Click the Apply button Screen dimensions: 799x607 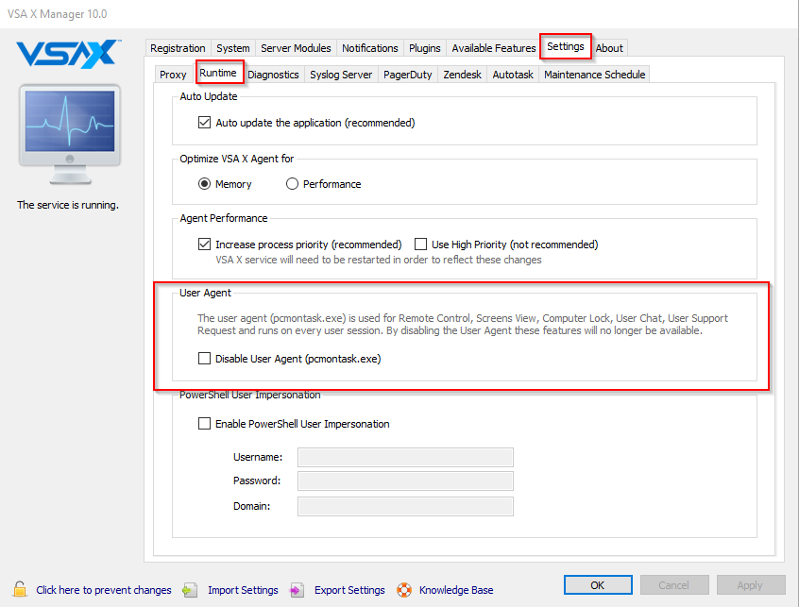pos(750,585)
